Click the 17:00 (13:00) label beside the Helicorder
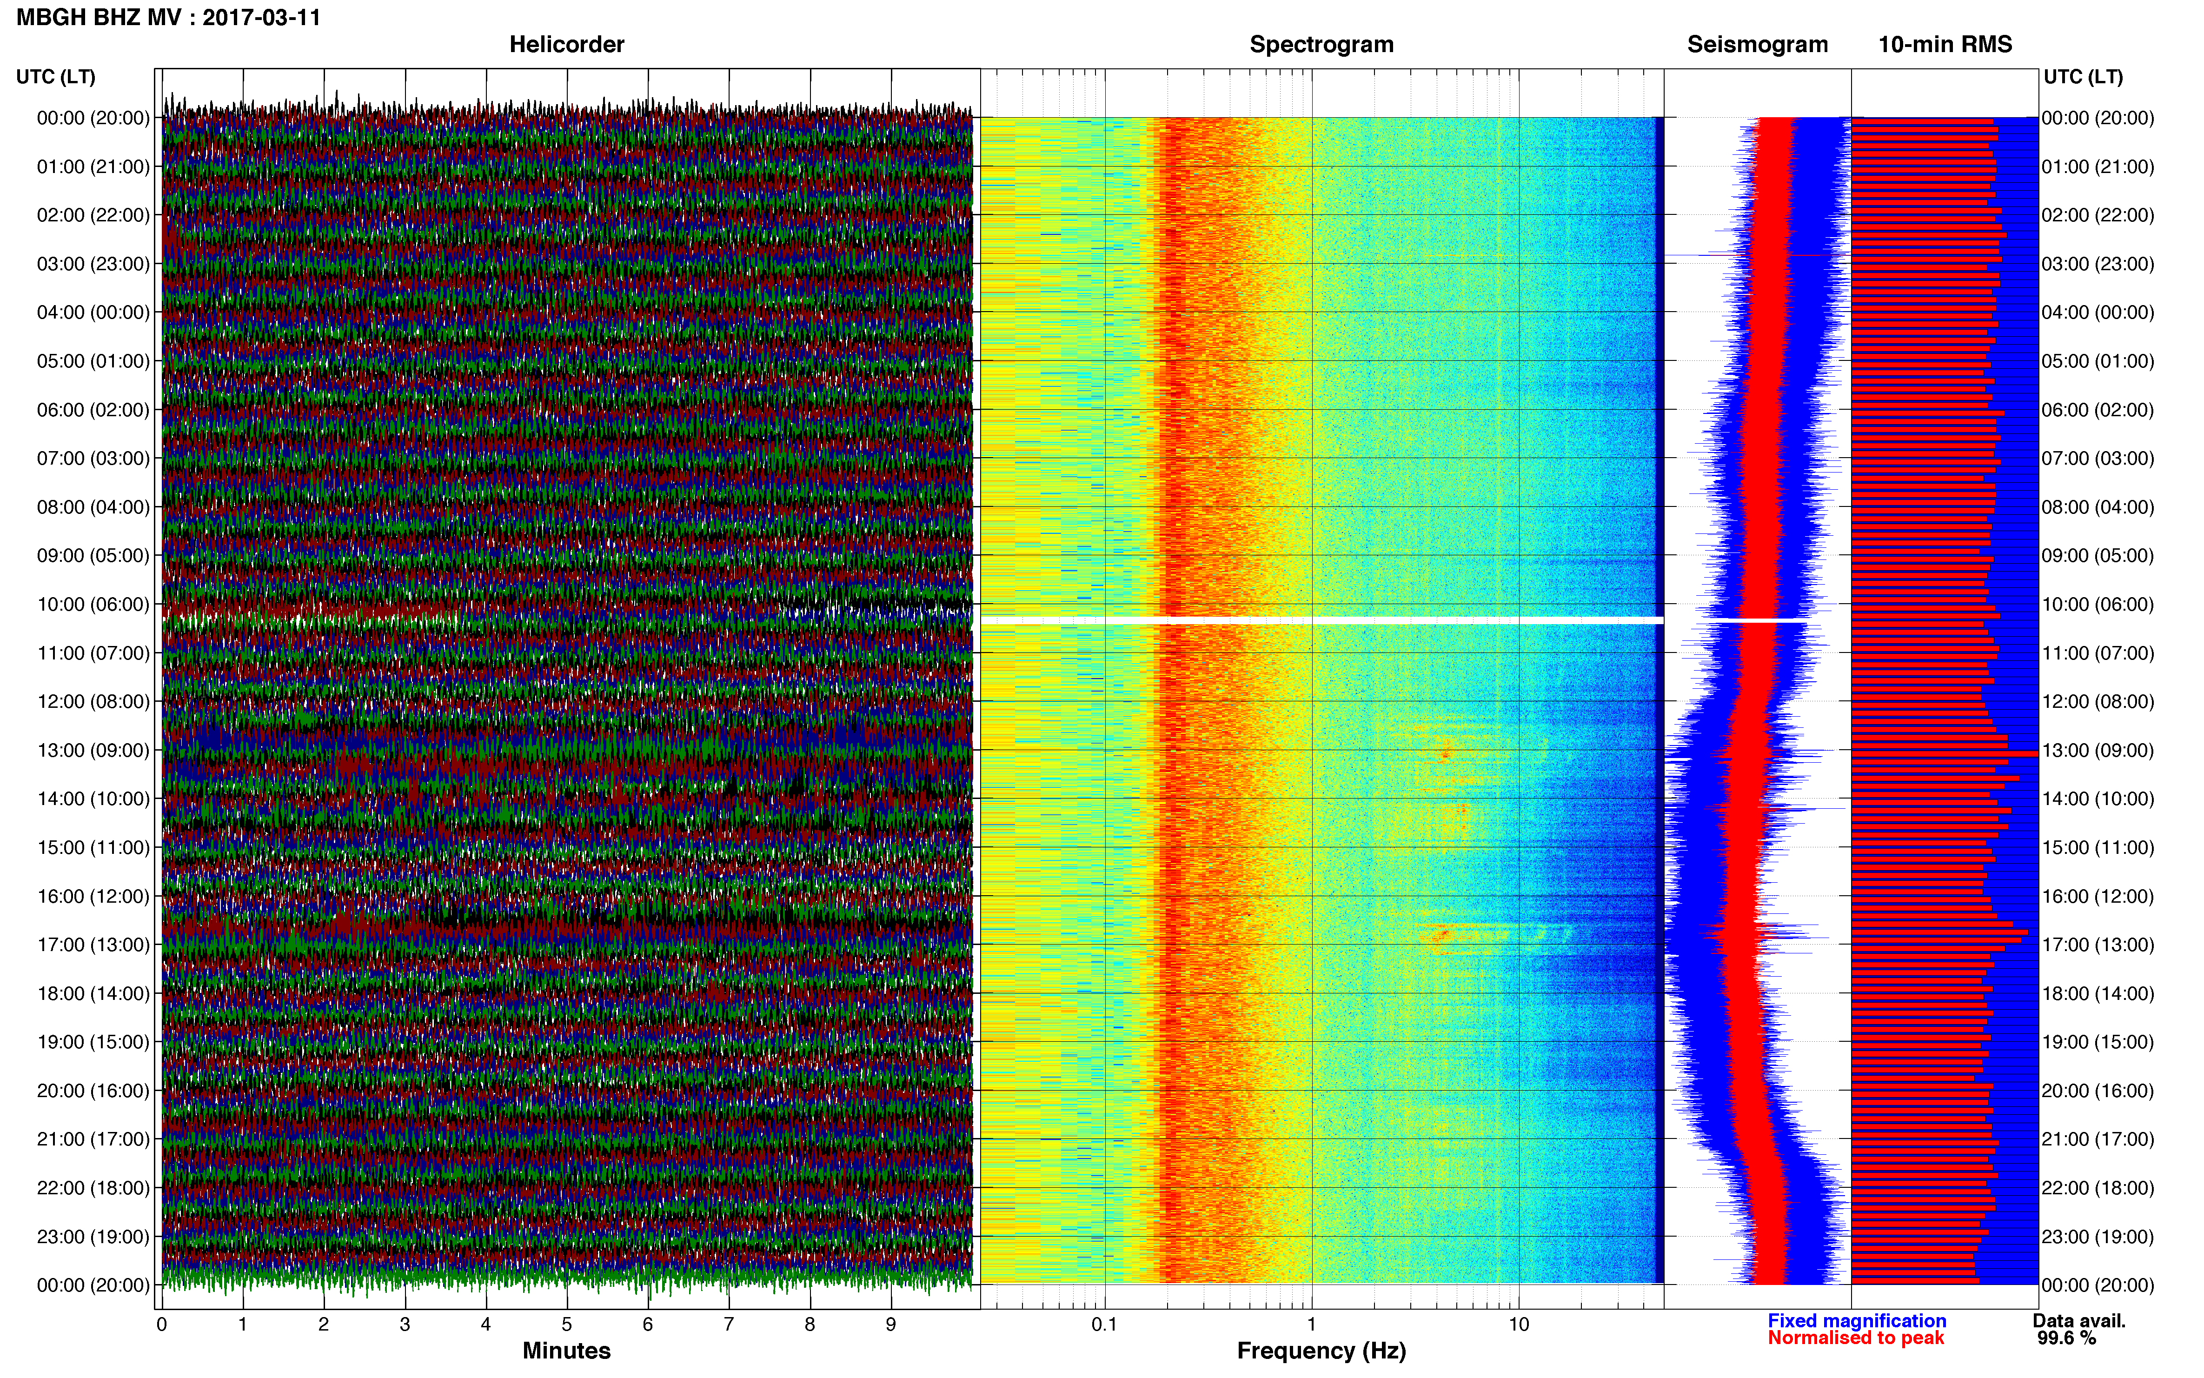The width and height of the screenshot is (2204, 1378). point(93,945)
